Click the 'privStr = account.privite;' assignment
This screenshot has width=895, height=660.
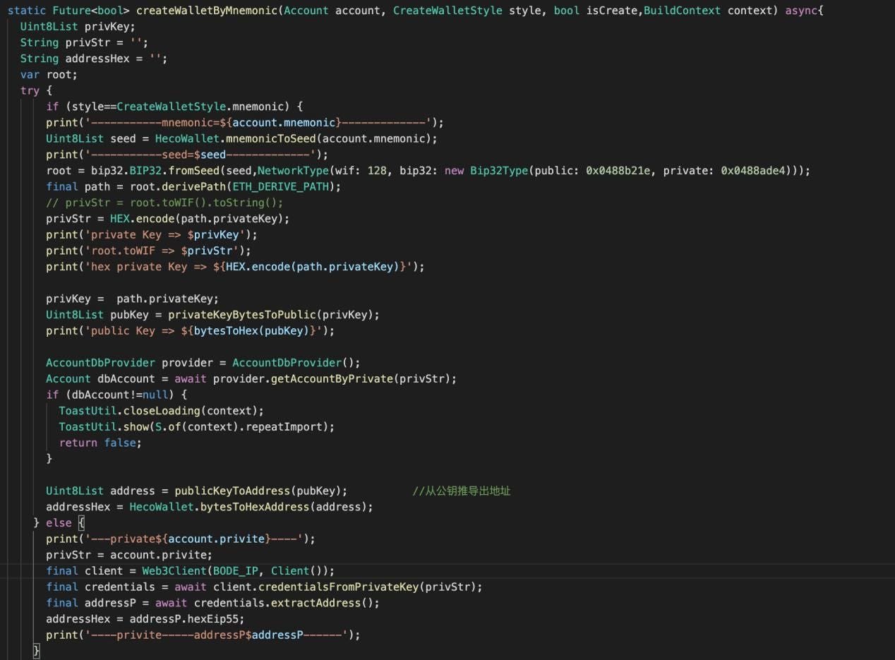tap(129, 554)
